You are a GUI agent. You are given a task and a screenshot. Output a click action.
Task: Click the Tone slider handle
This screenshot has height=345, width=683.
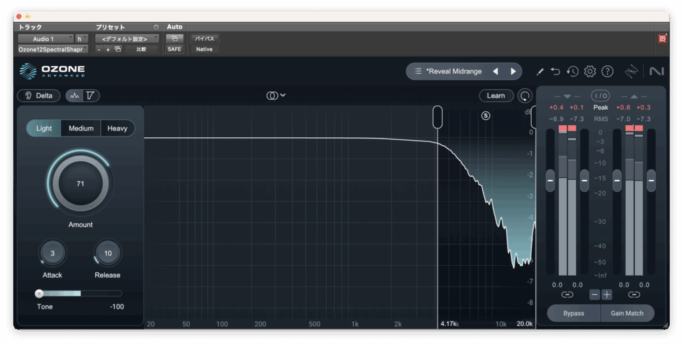click(x=39, y=293)
